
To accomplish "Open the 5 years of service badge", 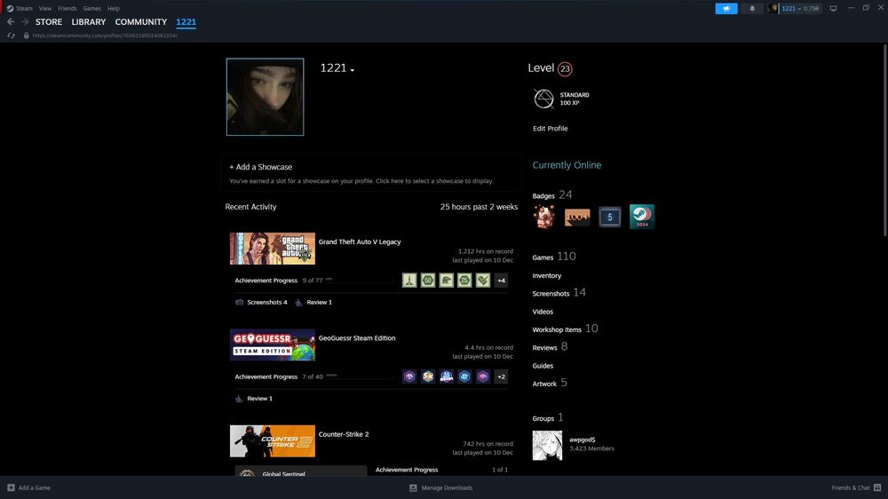I will (609, 217).
